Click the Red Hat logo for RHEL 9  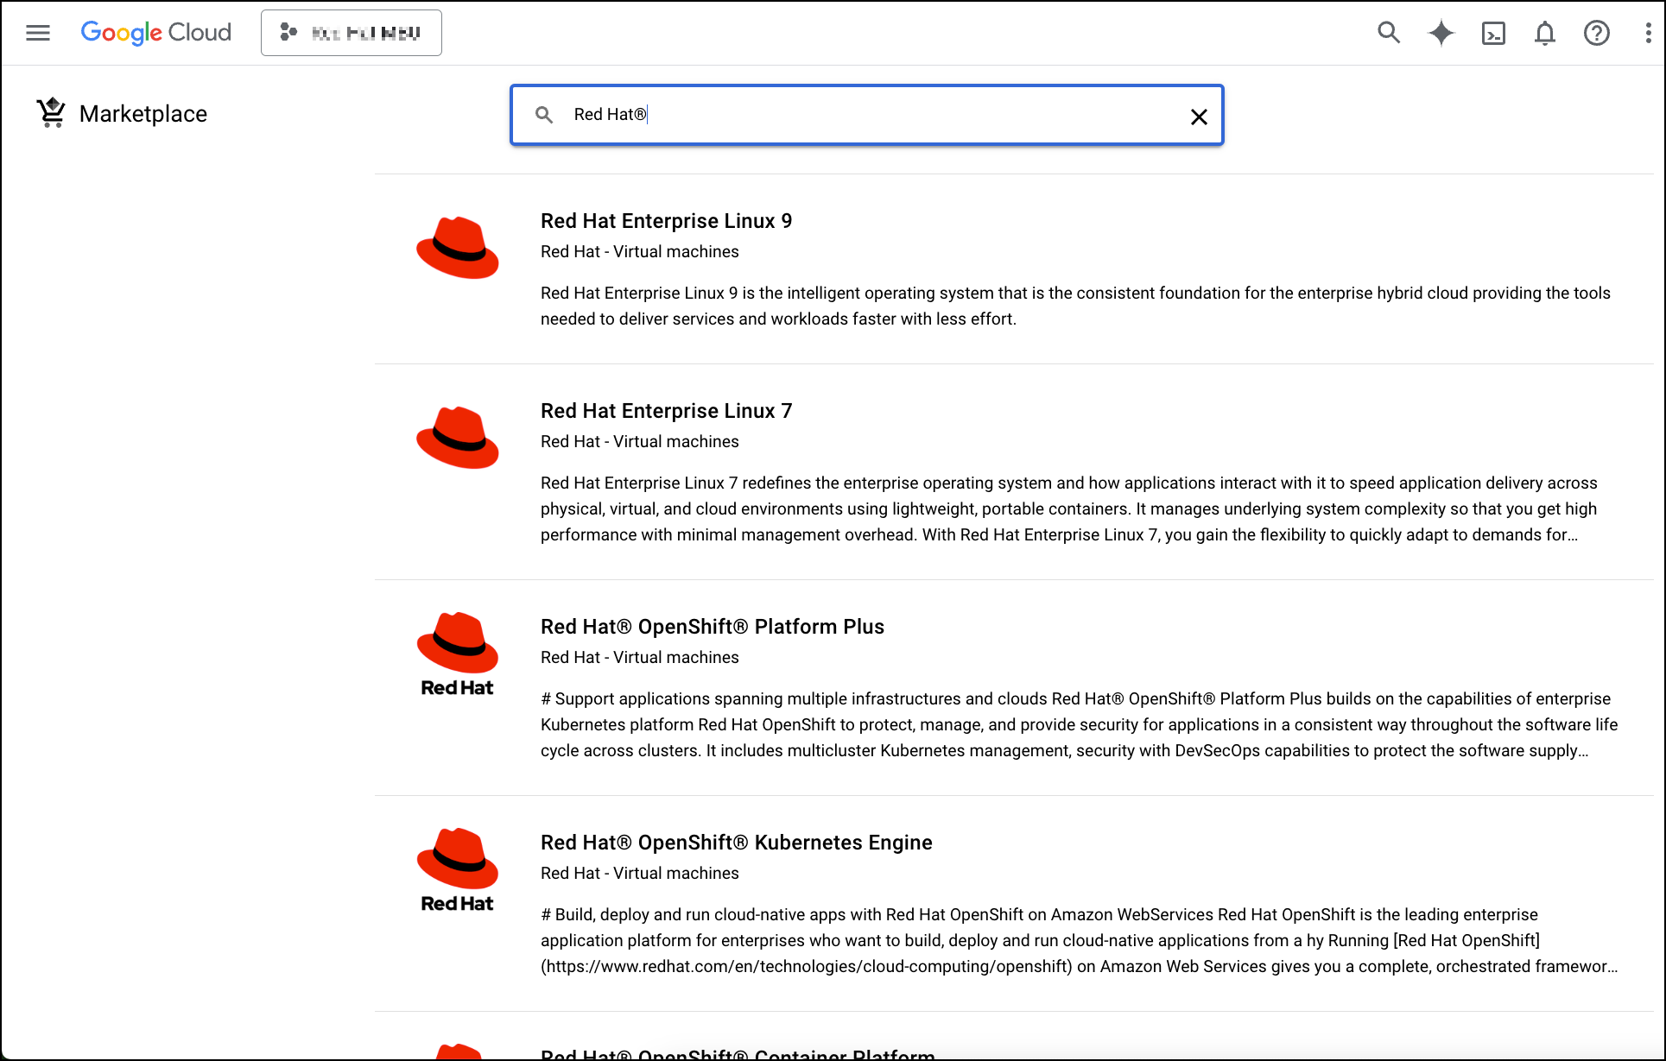[458, 248]
